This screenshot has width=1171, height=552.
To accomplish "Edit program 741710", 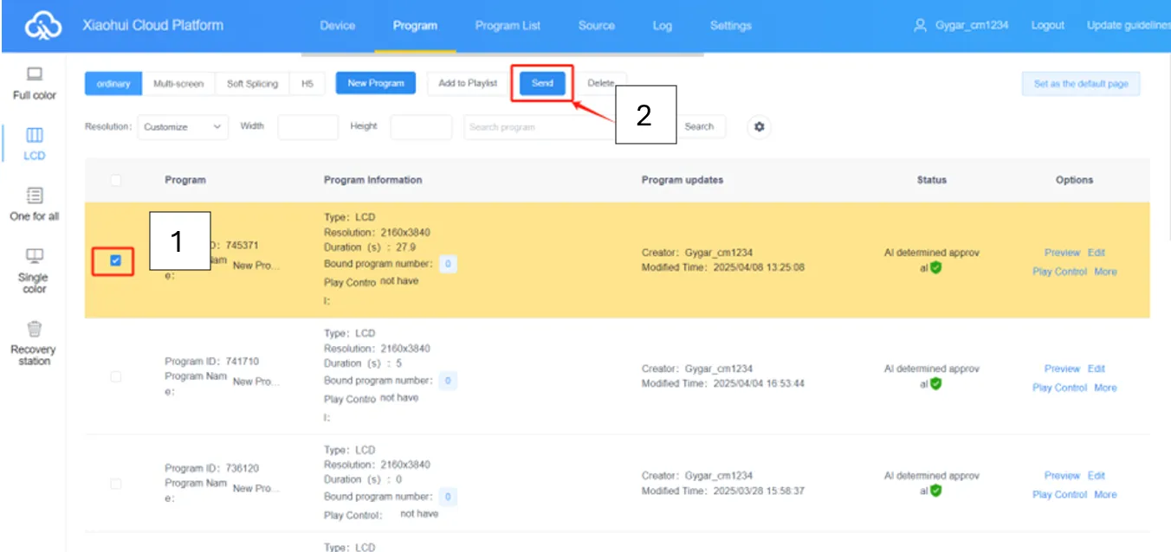I will pos(1097,369).
